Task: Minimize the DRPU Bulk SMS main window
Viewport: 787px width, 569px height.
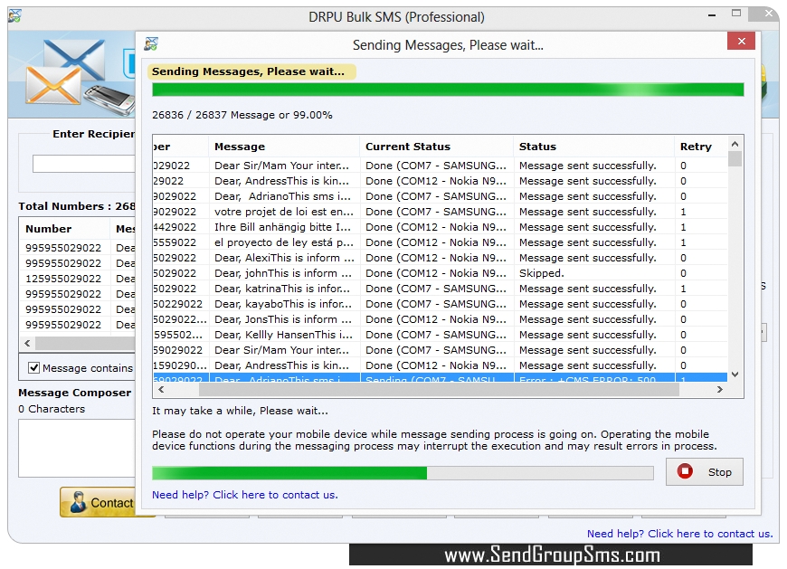Action: 712,15
